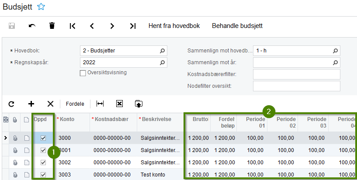Fit columns to screen icon

[x=100, y=104]
